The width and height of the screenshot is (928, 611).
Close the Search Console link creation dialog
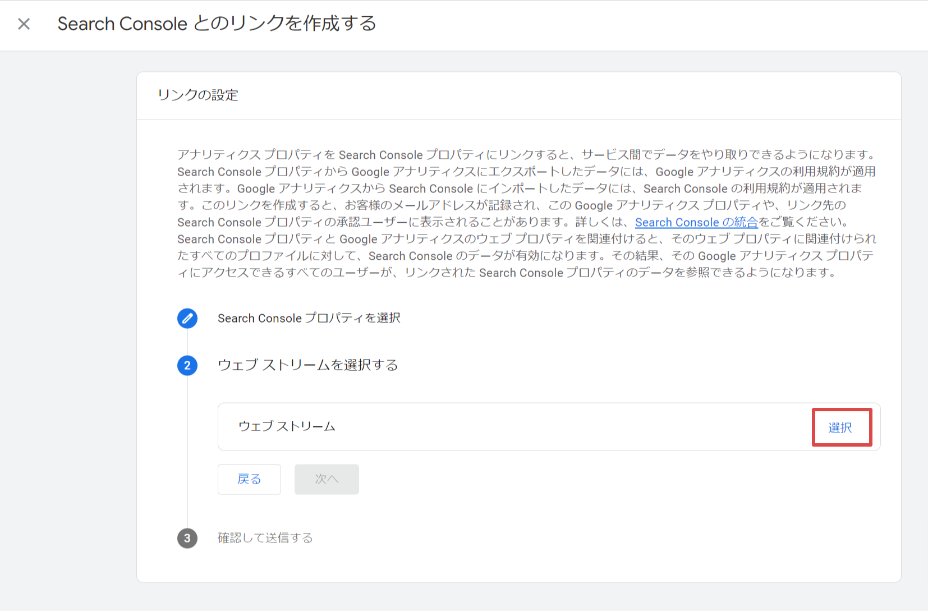(x=24, y=24)
